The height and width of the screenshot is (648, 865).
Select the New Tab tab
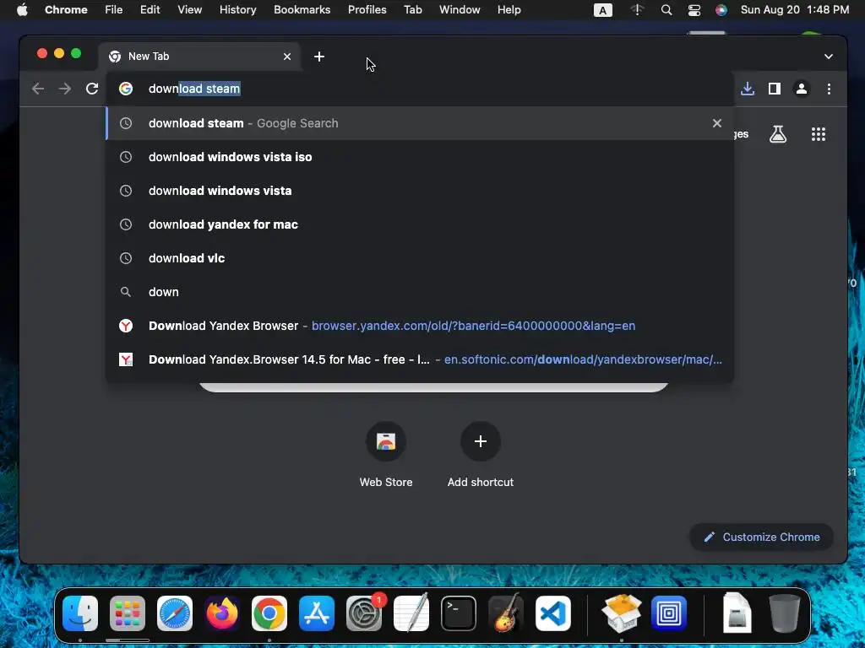pyautogui.click(x=199, y=57)
